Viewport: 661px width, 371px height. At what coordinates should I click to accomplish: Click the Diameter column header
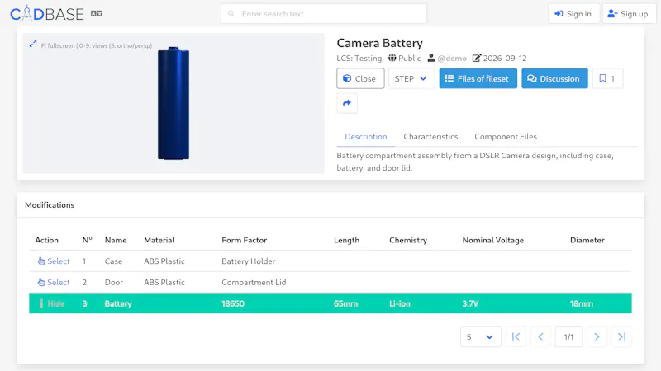click(587, 240)
